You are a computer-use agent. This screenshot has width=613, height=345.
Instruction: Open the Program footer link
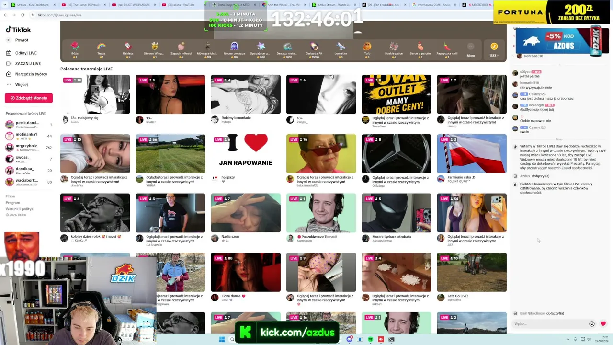pos(13,203)
